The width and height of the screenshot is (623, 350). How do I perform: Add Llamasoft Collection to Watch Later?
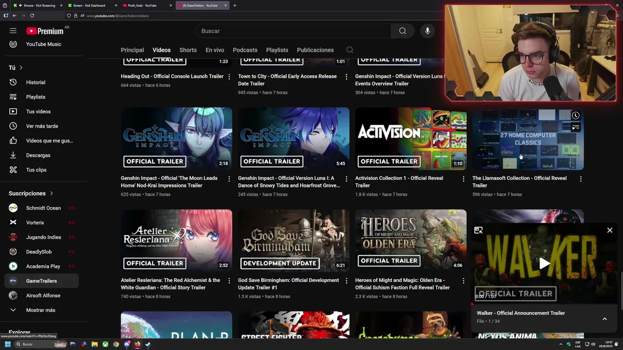[x=575, y=116]
